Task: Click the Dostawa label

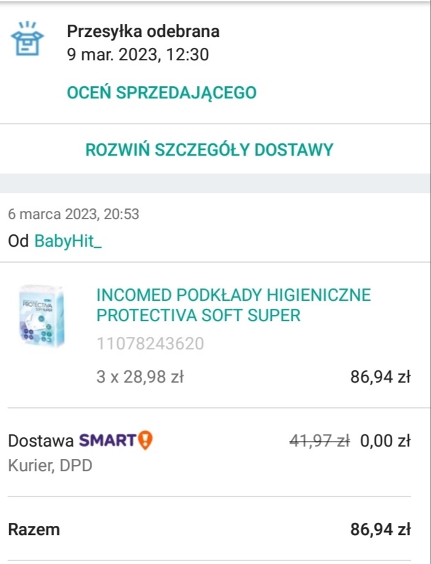Action: (x=40, y=440)
